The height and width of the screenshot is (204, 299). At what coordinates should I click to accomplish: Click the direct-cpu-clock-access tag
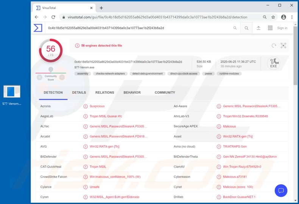[x=184, y=73]
